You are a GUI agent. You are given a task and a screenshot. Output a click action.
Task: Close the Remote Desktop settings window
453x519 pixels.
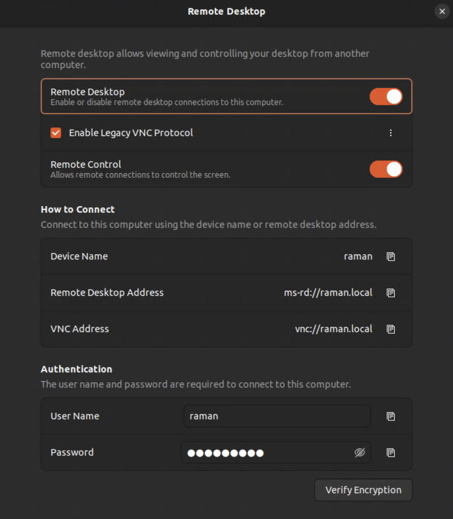pyautogui.click(x=442, y=11)
